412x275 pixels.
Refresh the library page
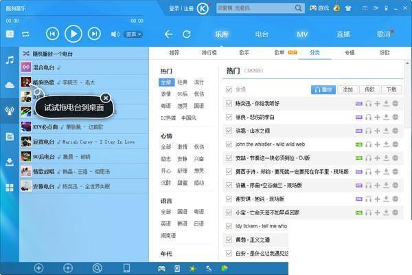click(187, 34)
